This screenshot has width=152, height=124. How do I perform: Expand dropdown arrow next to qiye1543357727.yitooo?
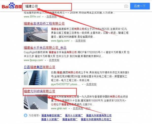pos(83,84)
